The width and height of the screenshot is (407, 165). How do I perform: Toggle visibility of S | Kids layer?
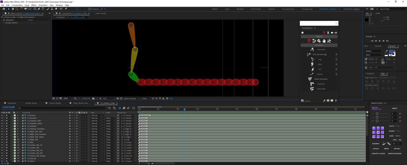pos(2,142)
